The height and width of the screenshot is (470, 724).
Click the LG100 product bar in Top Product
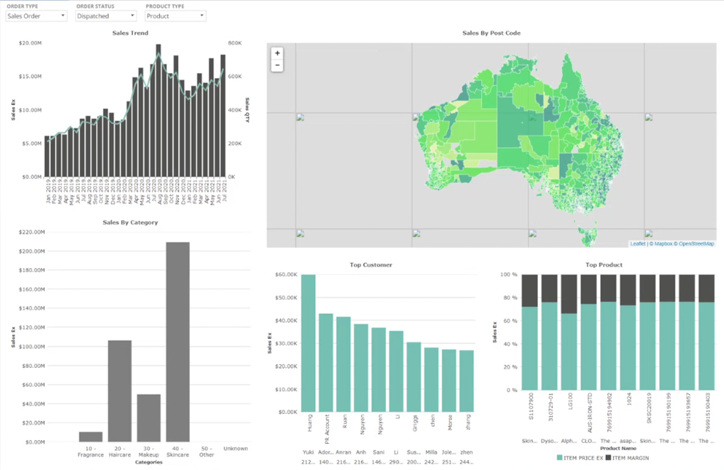point(569,332)
